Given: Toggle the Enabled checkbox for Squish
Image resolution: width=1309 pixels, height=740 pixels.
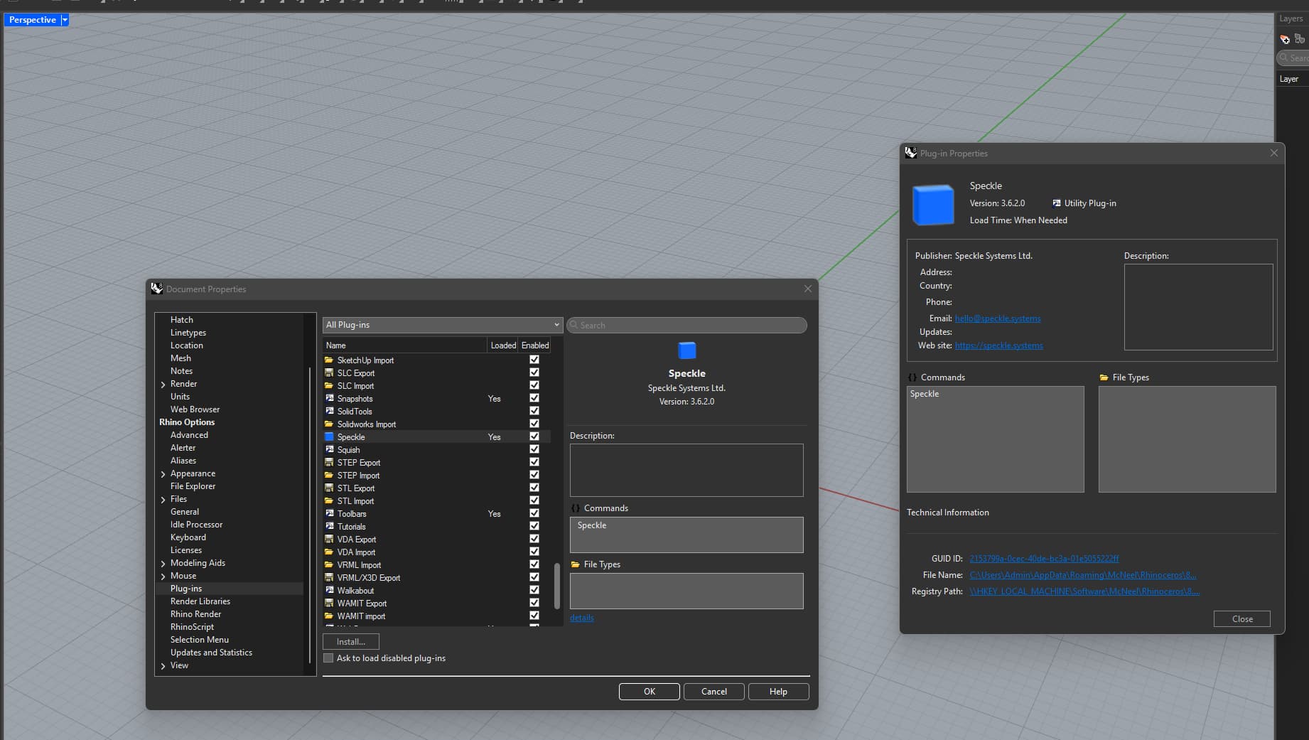Looking at the screenshot, I should [534, 449].
